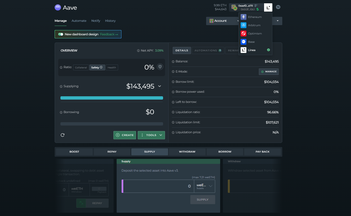Select the Pay Back action tab
This screenshot has width=351, height=216.
coord(262,152)
